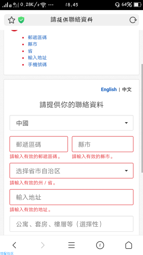Click the 輸入地址 address field
Screen dimensions: 143x255
click(71, 197)
